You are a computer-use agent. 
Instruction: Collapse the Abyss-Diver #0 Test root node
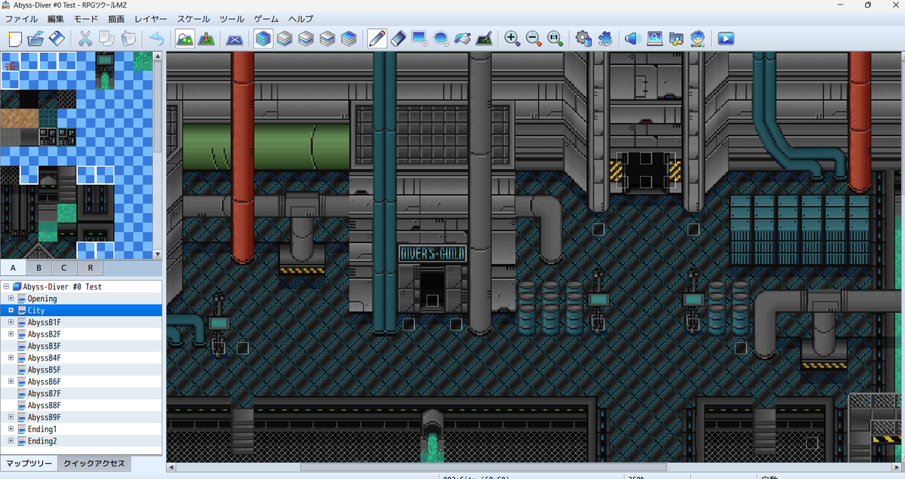tap(6, 287)
